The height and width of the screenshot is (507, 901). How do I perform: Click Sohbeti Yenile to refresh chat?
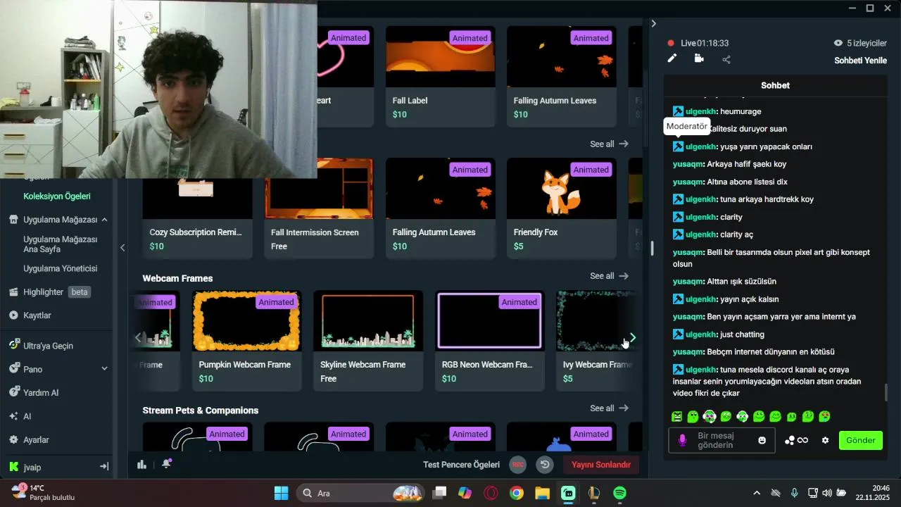pos(860,61)
